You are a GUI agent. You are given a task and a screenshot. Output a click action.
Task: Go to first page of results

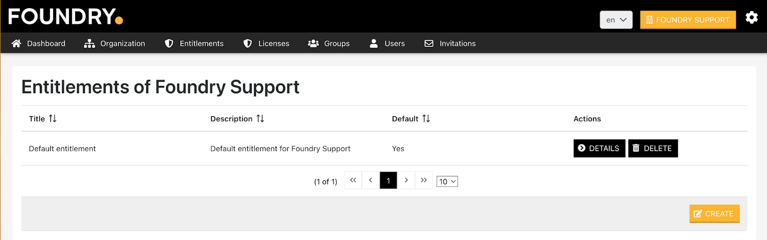[353, 180]
